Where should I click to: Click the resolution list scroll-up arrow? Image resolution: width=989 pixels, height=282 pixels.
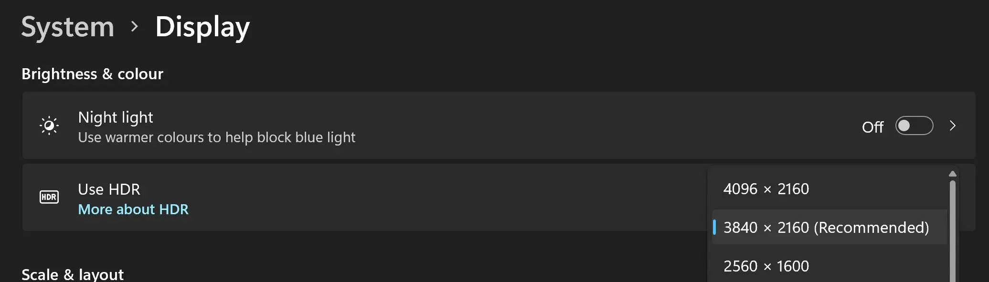tap(953, 174)
